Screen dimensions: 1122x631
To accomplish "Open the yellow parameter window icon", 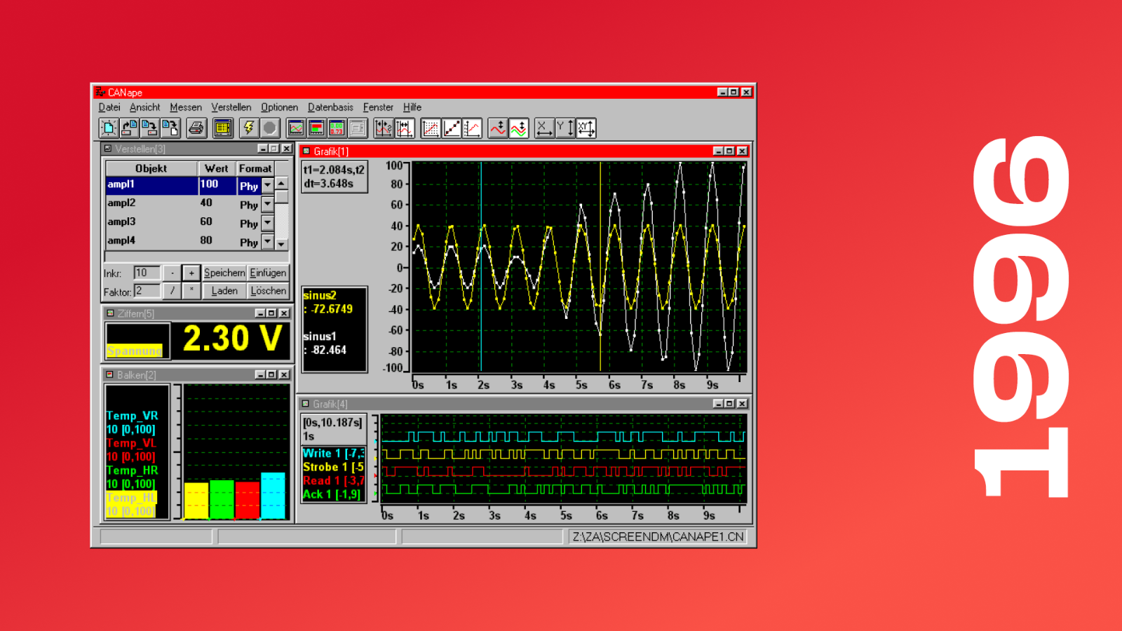I will [223, 128].
